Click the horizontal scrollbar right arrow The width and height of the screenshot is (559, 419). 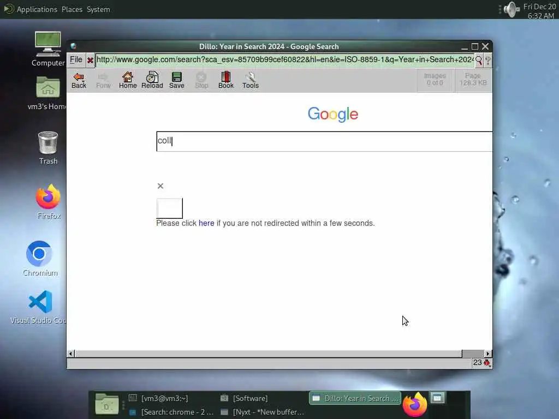click(x=487, y=354)
